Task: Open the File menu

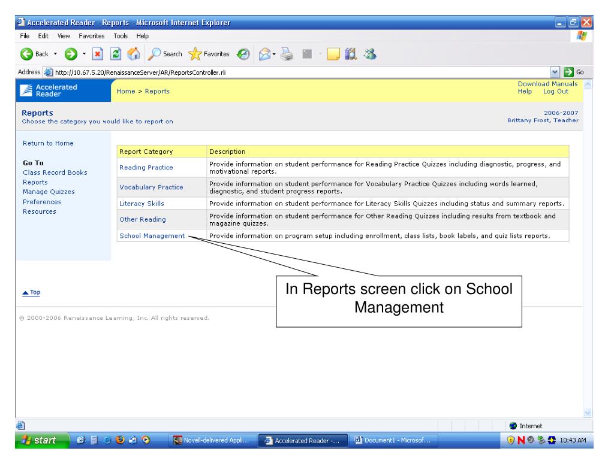Action: [25, 36]
